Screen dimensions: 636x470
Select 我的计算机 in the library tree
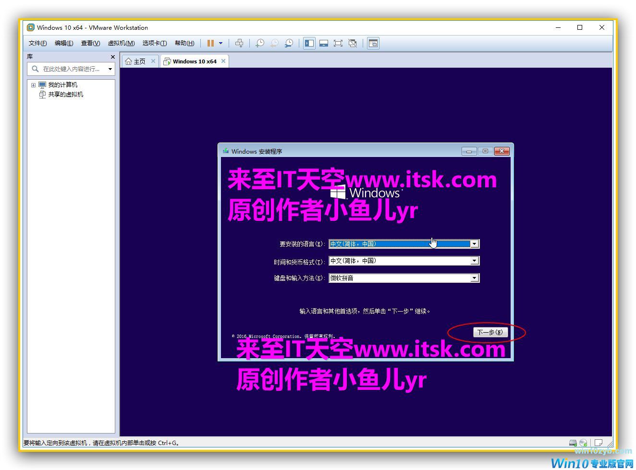[62, 85]
